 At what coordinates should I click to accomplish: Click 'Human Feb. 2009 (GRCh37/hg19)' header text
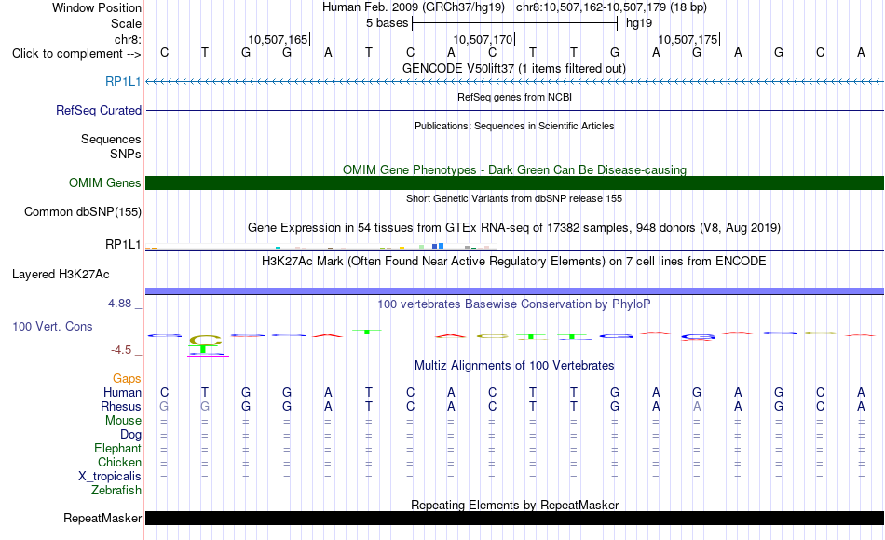click(x=413, y=7)
